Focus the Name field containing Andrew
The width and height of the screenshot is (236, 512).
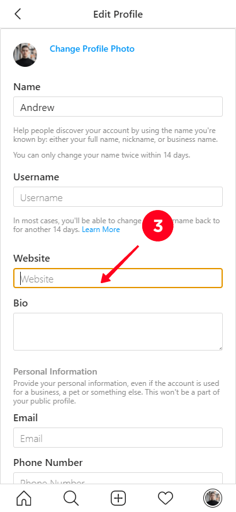point(118,107)
